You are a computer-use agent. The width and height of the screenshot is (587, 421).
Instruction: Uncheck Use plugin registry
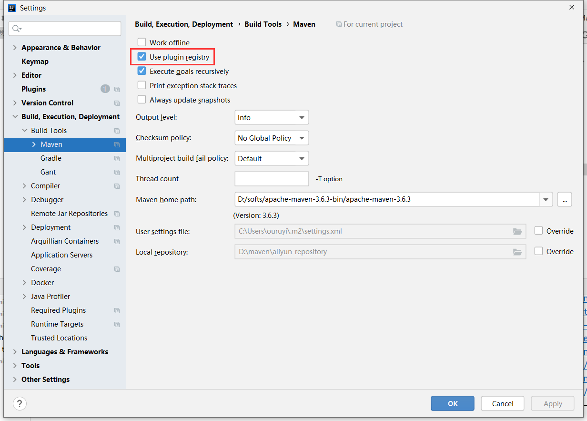pyautogui.click(x=142, y=56)
